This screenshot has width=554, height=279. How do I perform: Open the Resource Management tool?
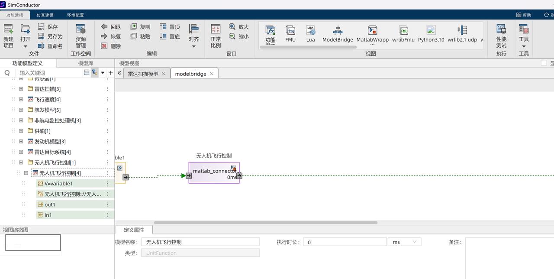[x=81, y=30]
